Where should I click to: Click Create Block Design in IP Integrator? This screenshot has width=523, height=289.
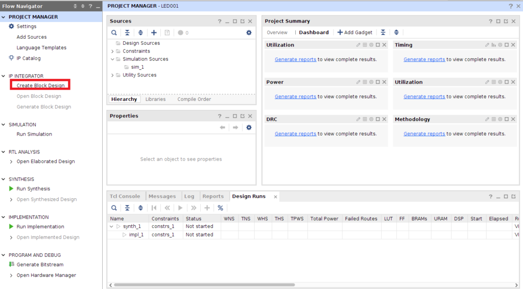pos(40,86)
